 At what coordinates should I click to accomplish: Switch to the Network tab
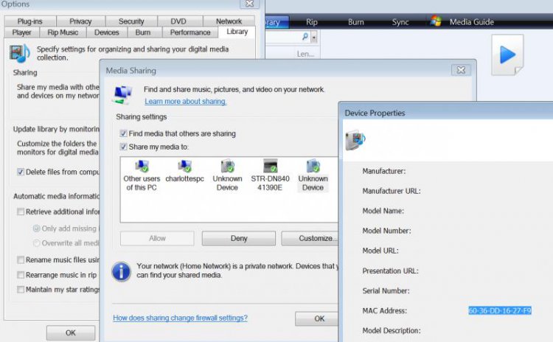click(x=229, y=21)
